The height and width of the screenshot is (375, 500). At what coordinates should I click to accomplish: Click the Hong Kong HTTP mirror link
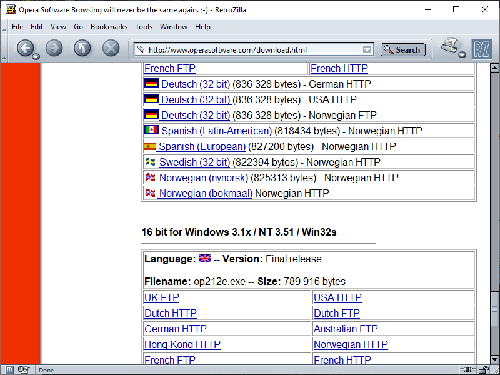tap(182, 344)
